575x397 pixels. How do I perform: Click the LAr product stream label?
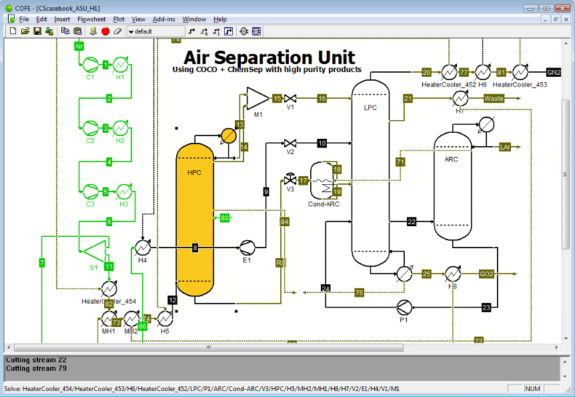[x=505, y=147]
